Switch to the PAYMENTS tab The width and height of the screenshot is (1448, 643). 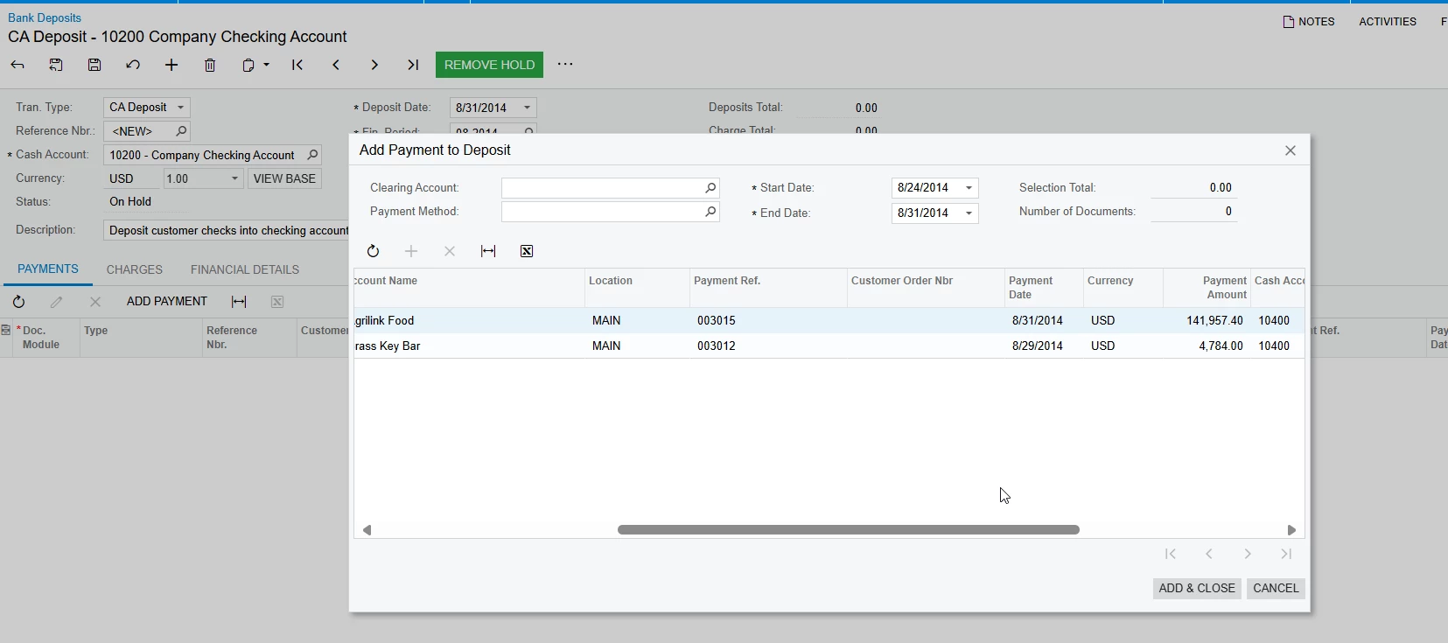pyautogui.click(x=48, y=269)
